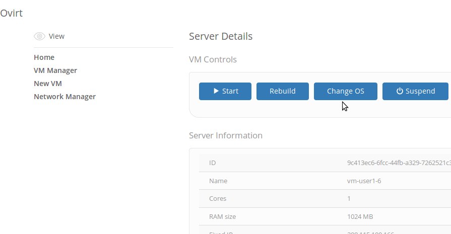Select New VM in sidebar
This screenshot has height=234, width=451.
click(x=48, y=84)
